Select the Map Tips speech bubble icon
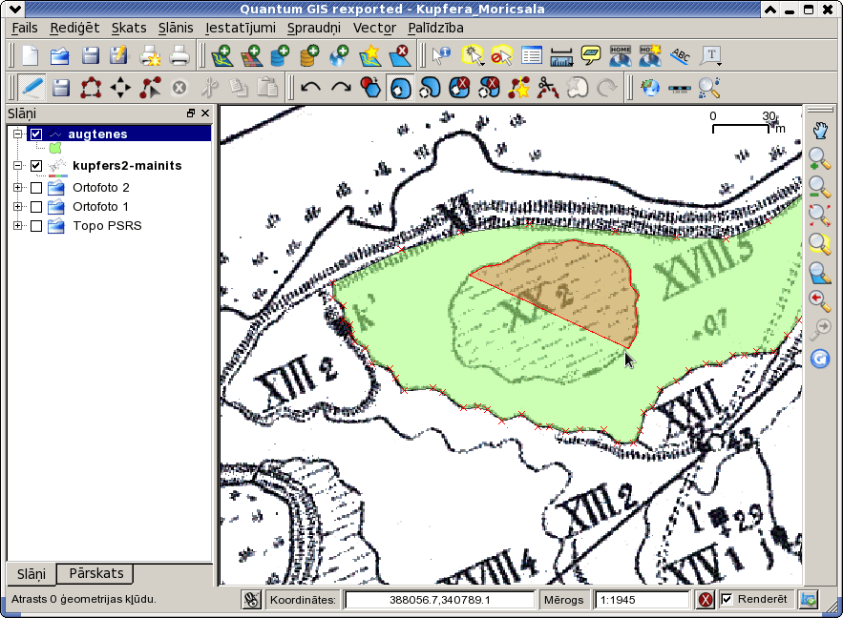The width and height of the screenshot is (843, 618). (x=591, y=55)
